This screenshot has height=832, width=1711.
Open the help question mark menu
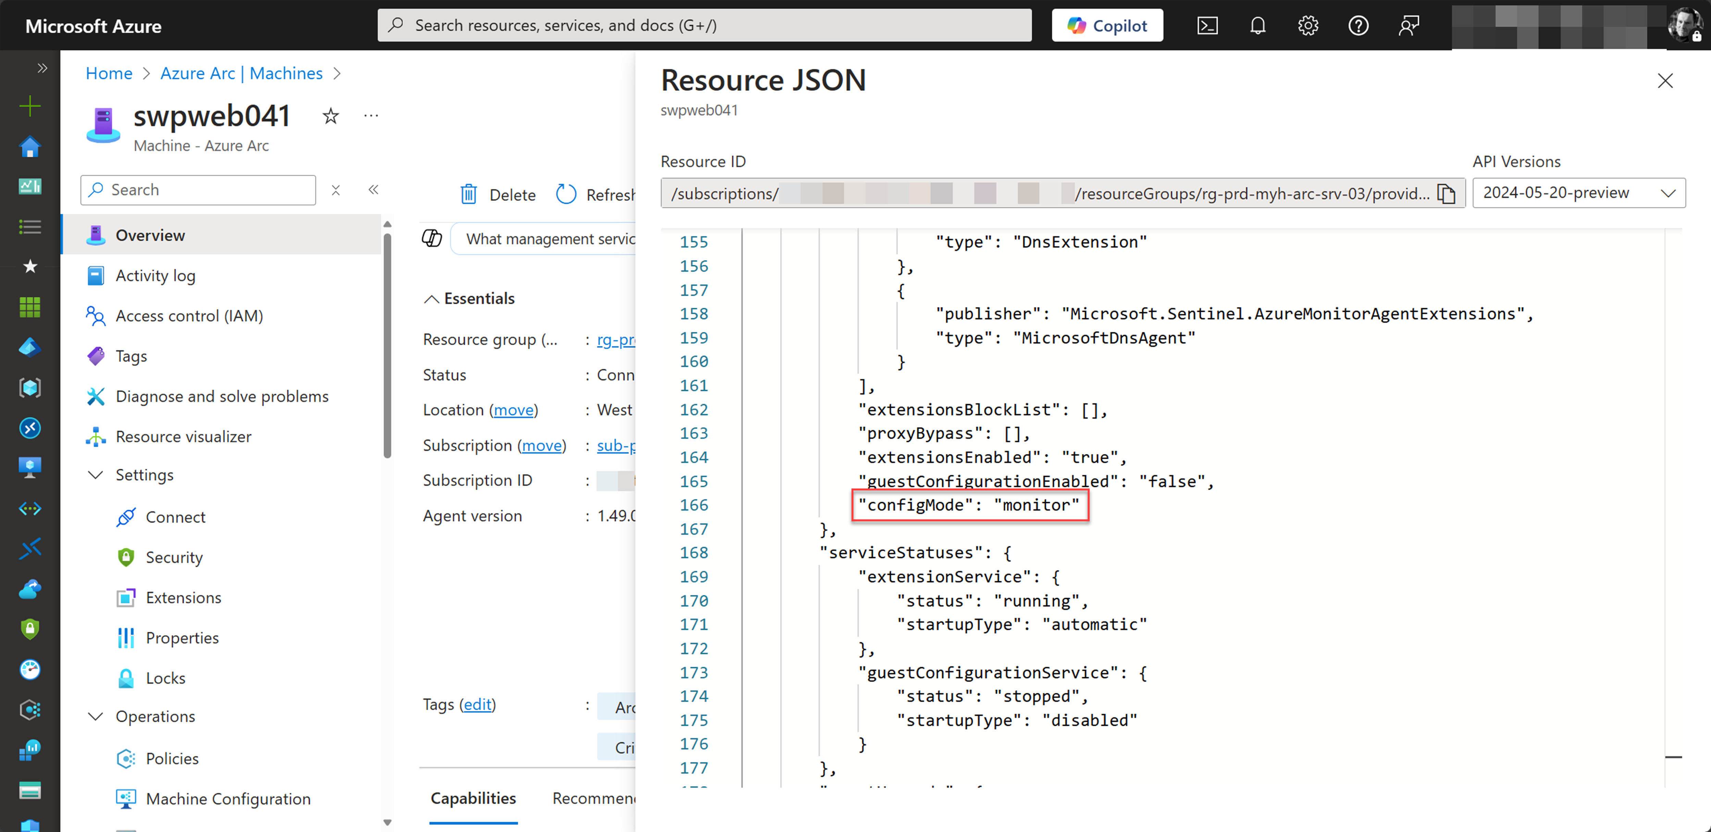point(1358,25)
